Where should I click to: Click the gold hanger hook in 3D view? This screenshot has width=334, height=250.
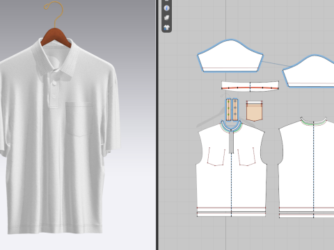tap(54, 14)
